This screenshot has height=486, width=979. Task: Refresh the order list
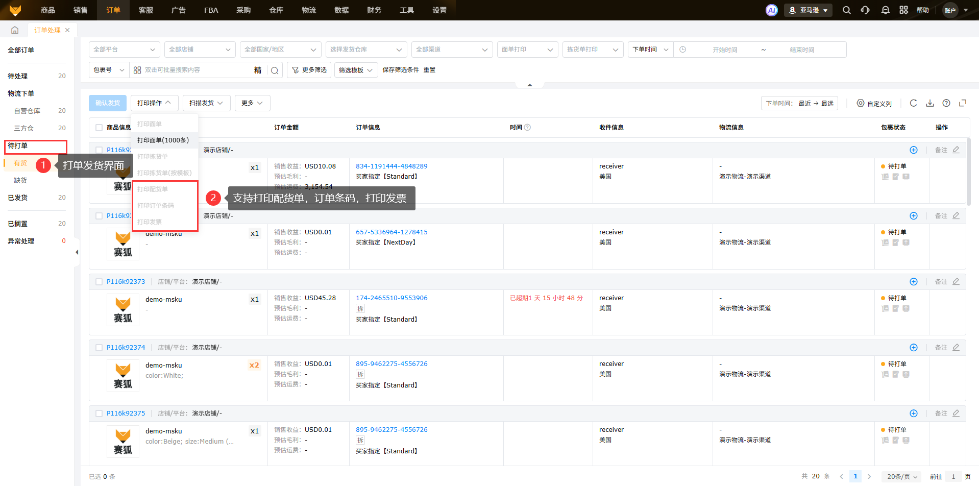913,103
